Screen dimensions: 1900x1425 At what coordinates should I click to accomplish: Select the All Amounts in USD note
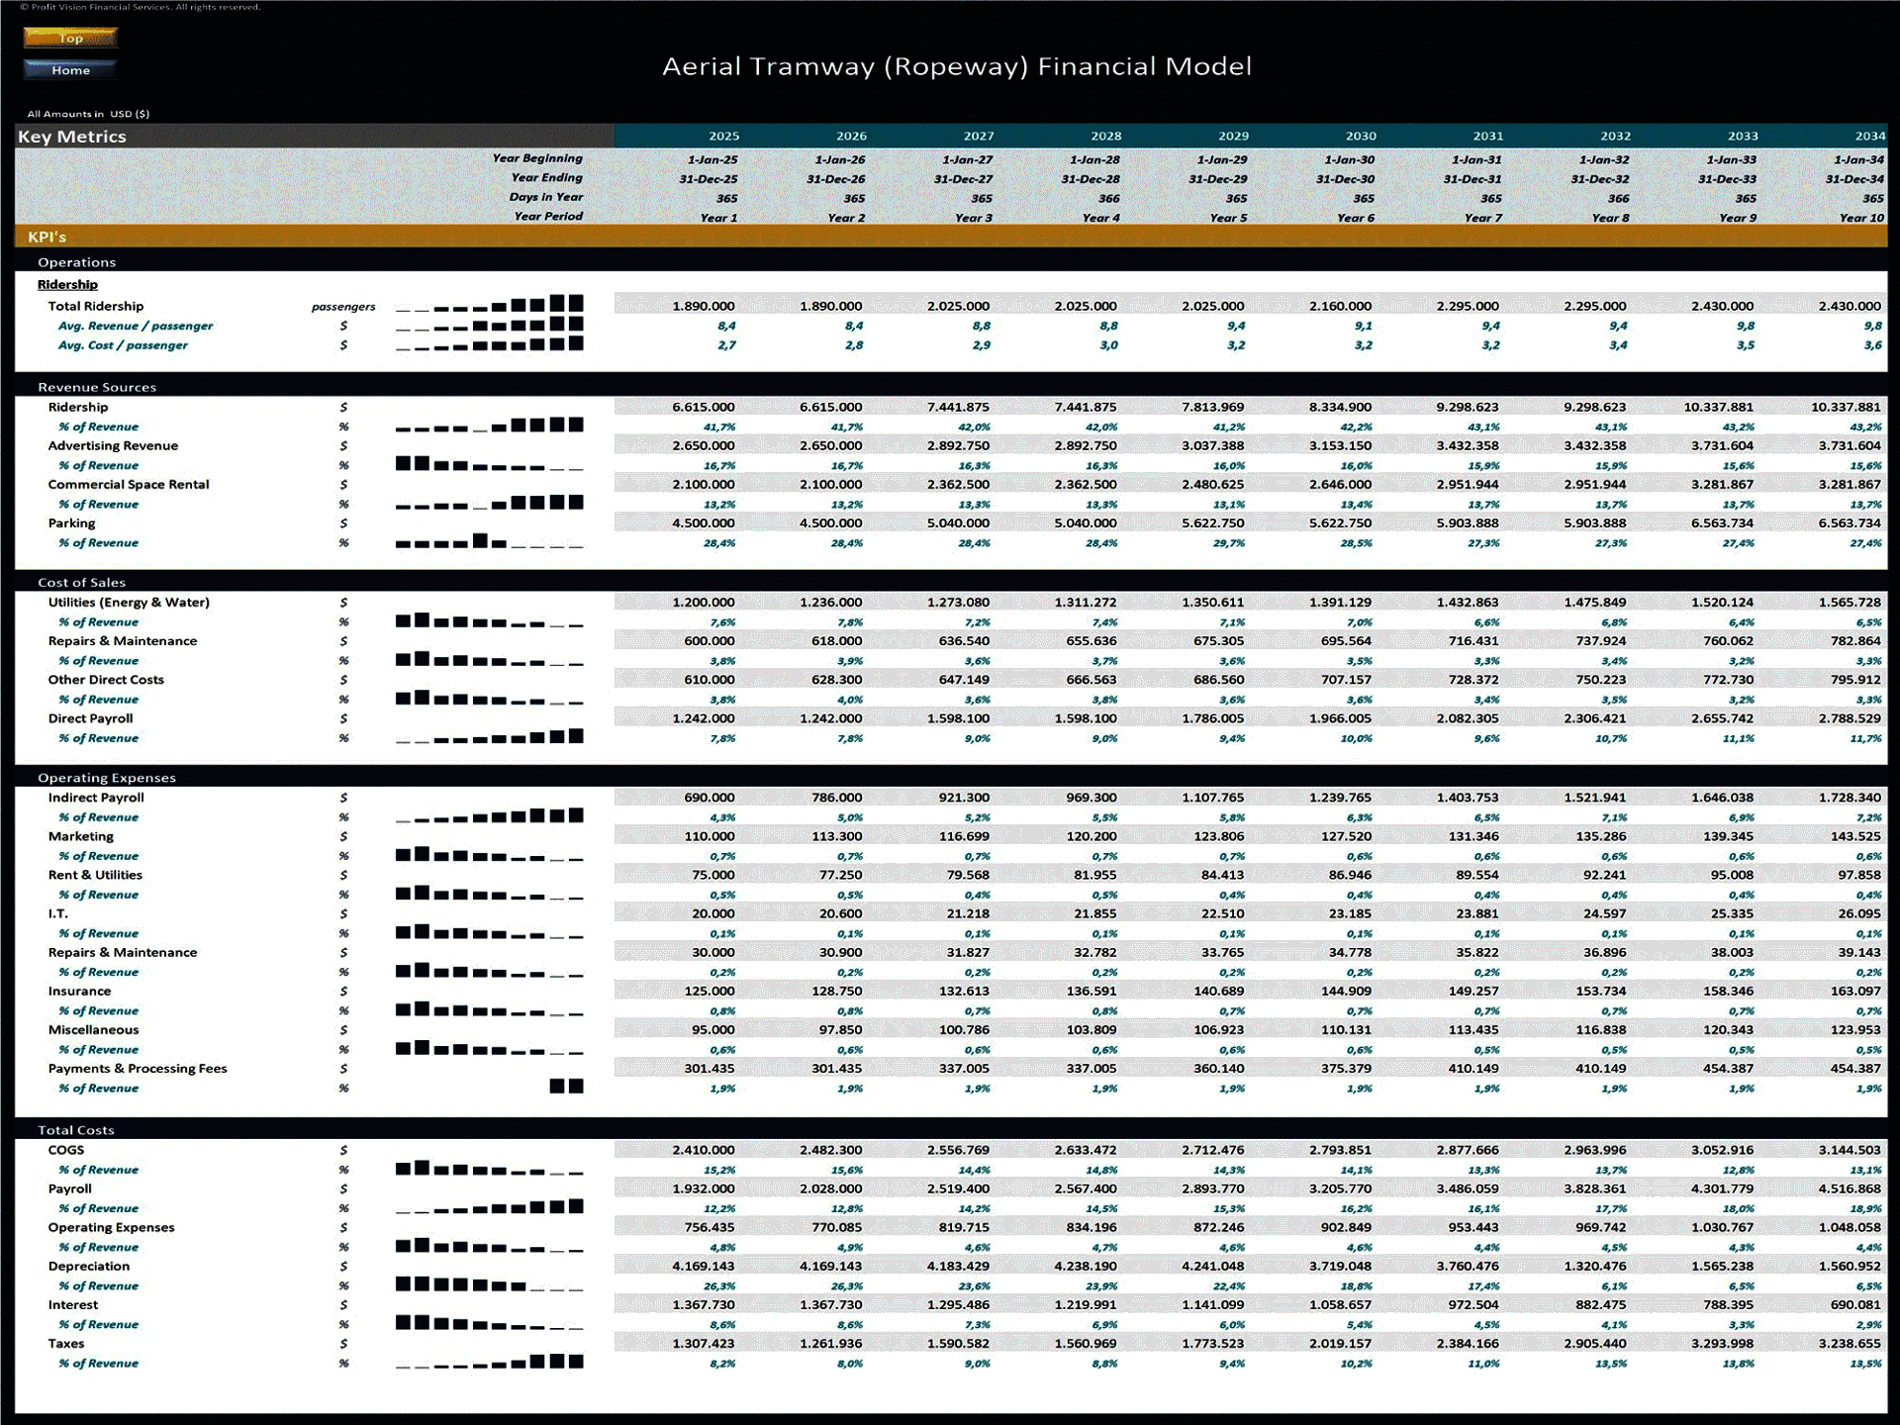click(x=88, y=114)
